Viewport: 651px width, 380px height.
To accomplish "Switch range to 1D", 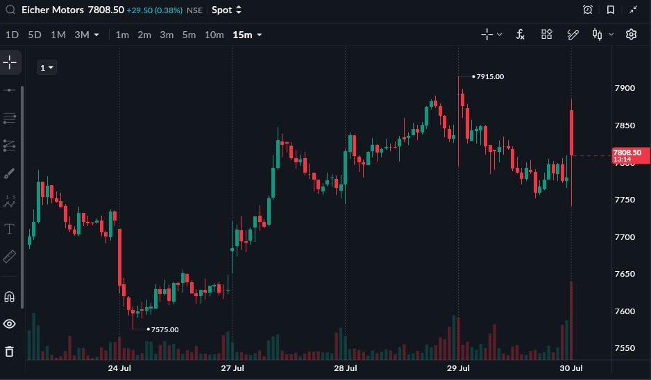I will [12, 35].
